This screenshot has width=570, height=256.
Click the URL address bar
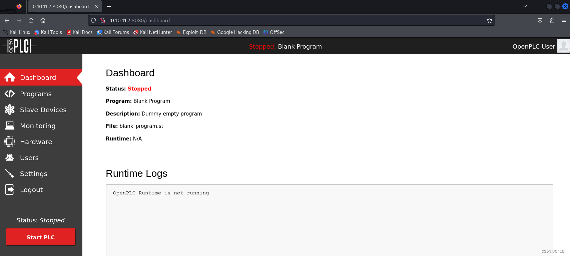pos(291,20)
